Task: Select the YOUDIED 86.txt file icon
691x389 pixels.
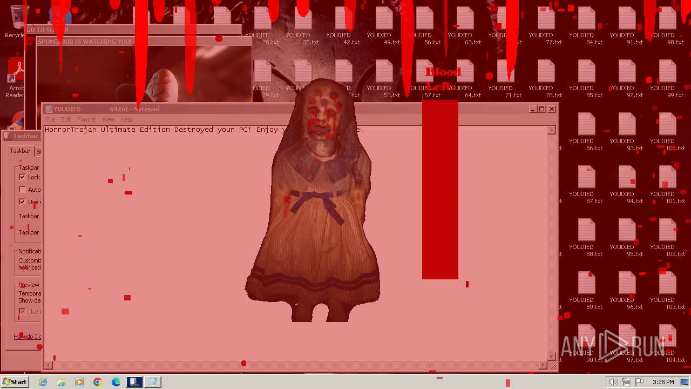Action: coord(586,132)
